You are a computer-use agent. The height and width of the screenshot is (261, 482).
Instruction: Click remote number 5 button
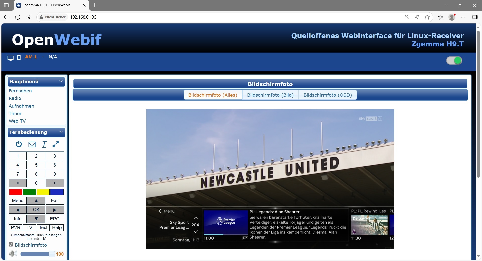tap(36, 165)
